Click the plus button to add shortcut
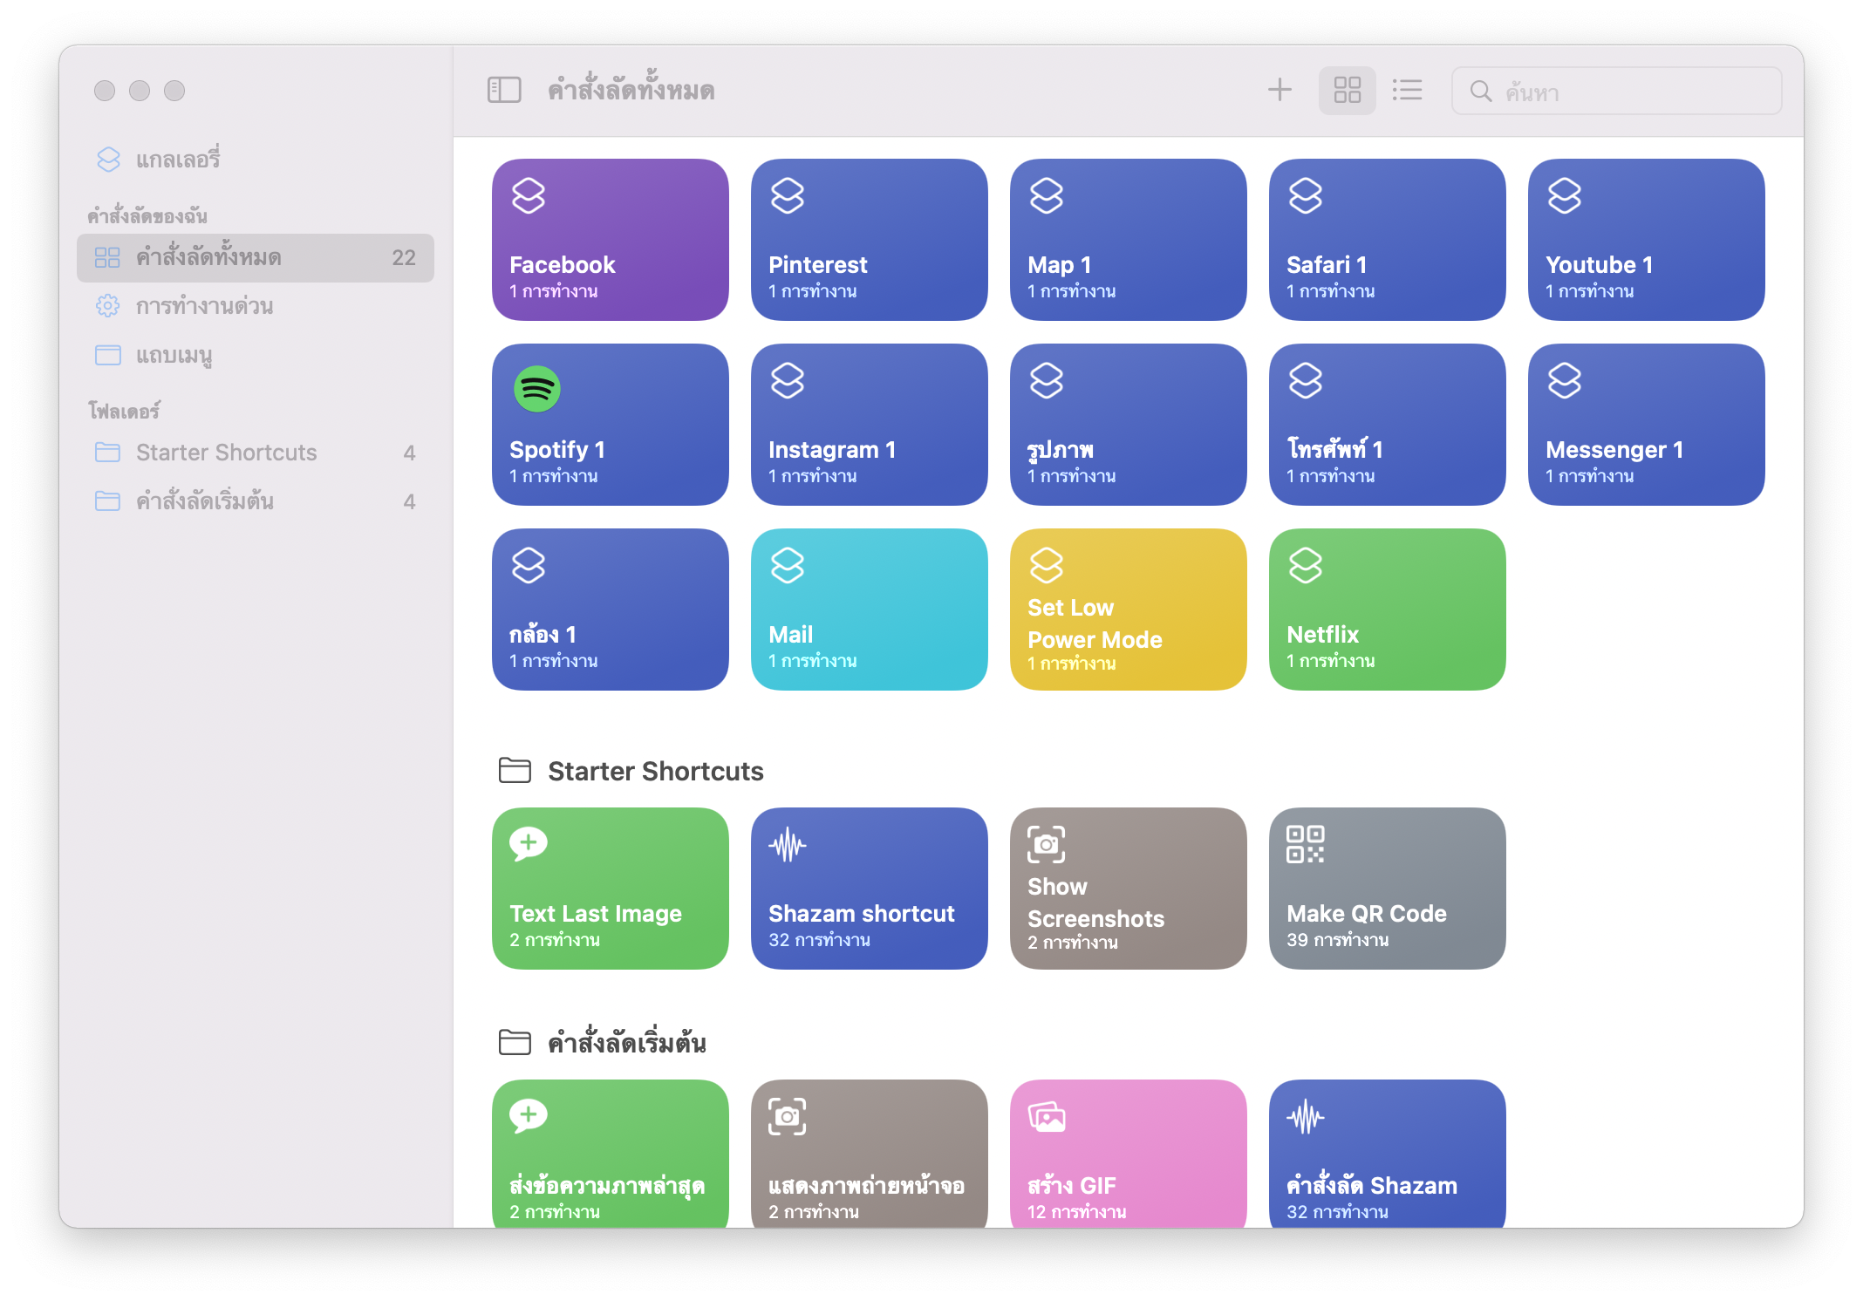 1279,90
